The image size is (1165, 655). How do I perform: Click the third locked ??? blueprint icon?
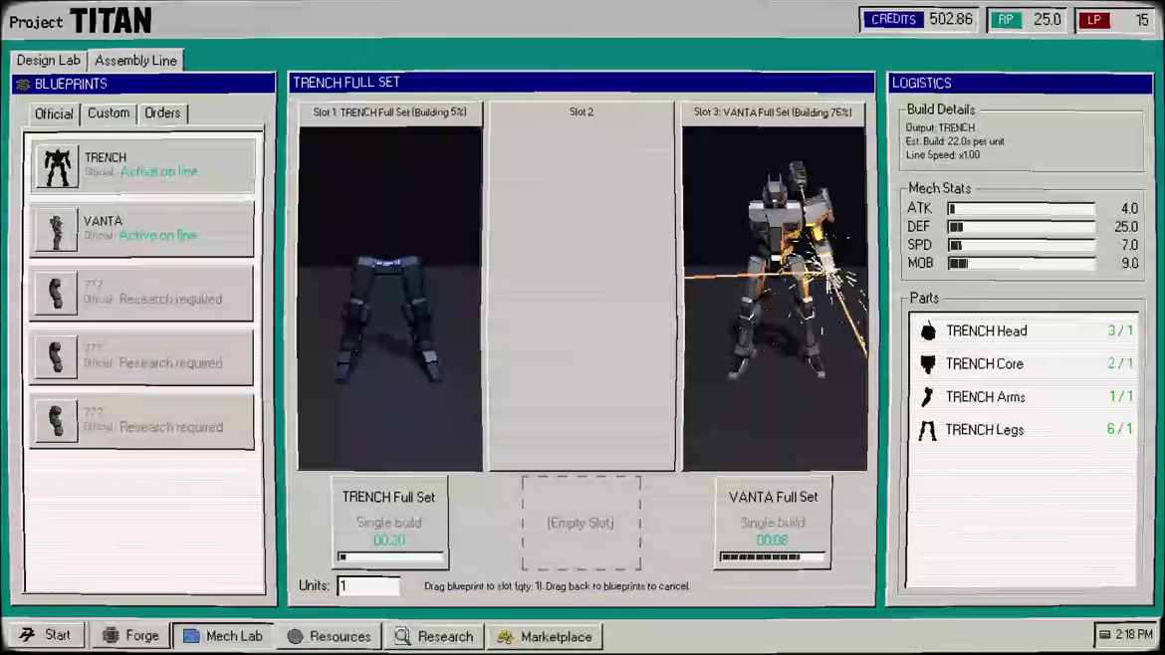coord(57,421)
